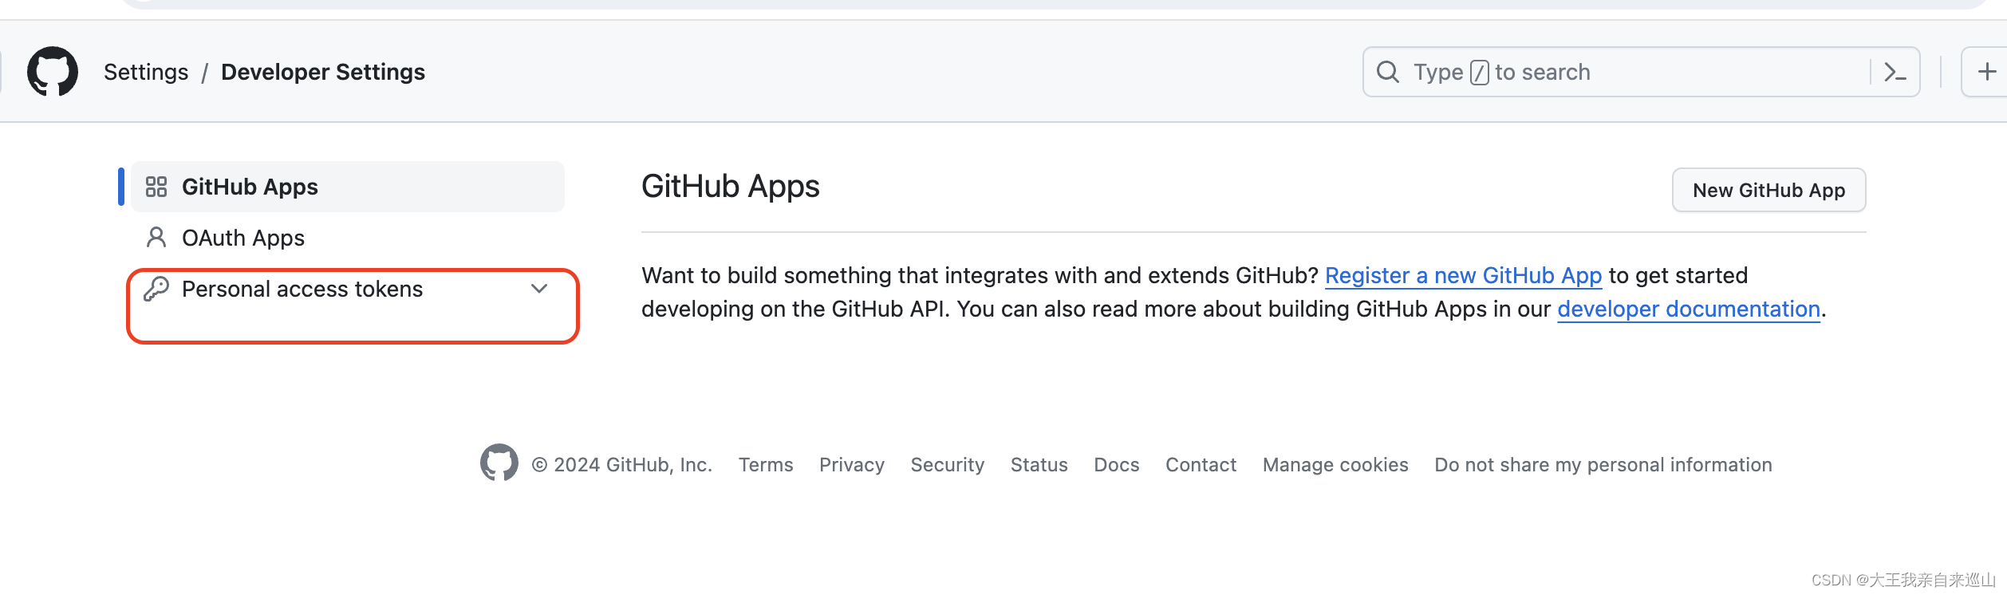
Task: Open the command palette terminal icon
Action: (x=1895, y=72)
